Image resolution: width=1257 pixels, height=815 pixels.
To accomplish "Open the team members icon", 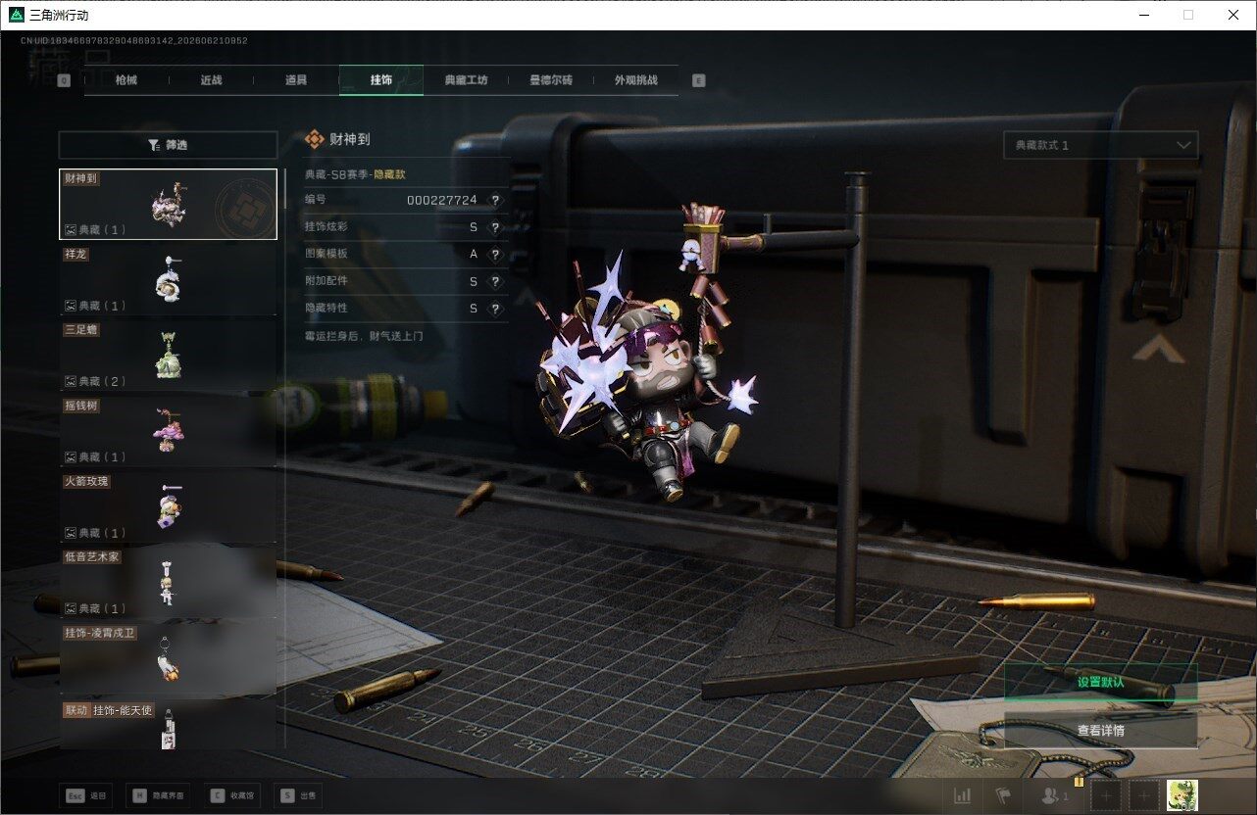I will (1055, 796).
